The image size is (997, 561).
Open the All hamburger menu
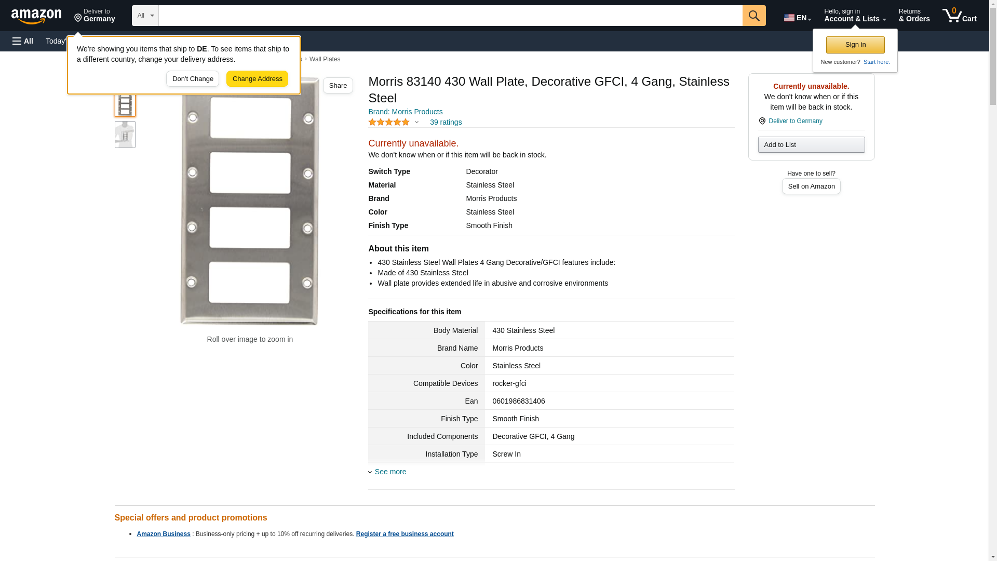pos(23,41)
